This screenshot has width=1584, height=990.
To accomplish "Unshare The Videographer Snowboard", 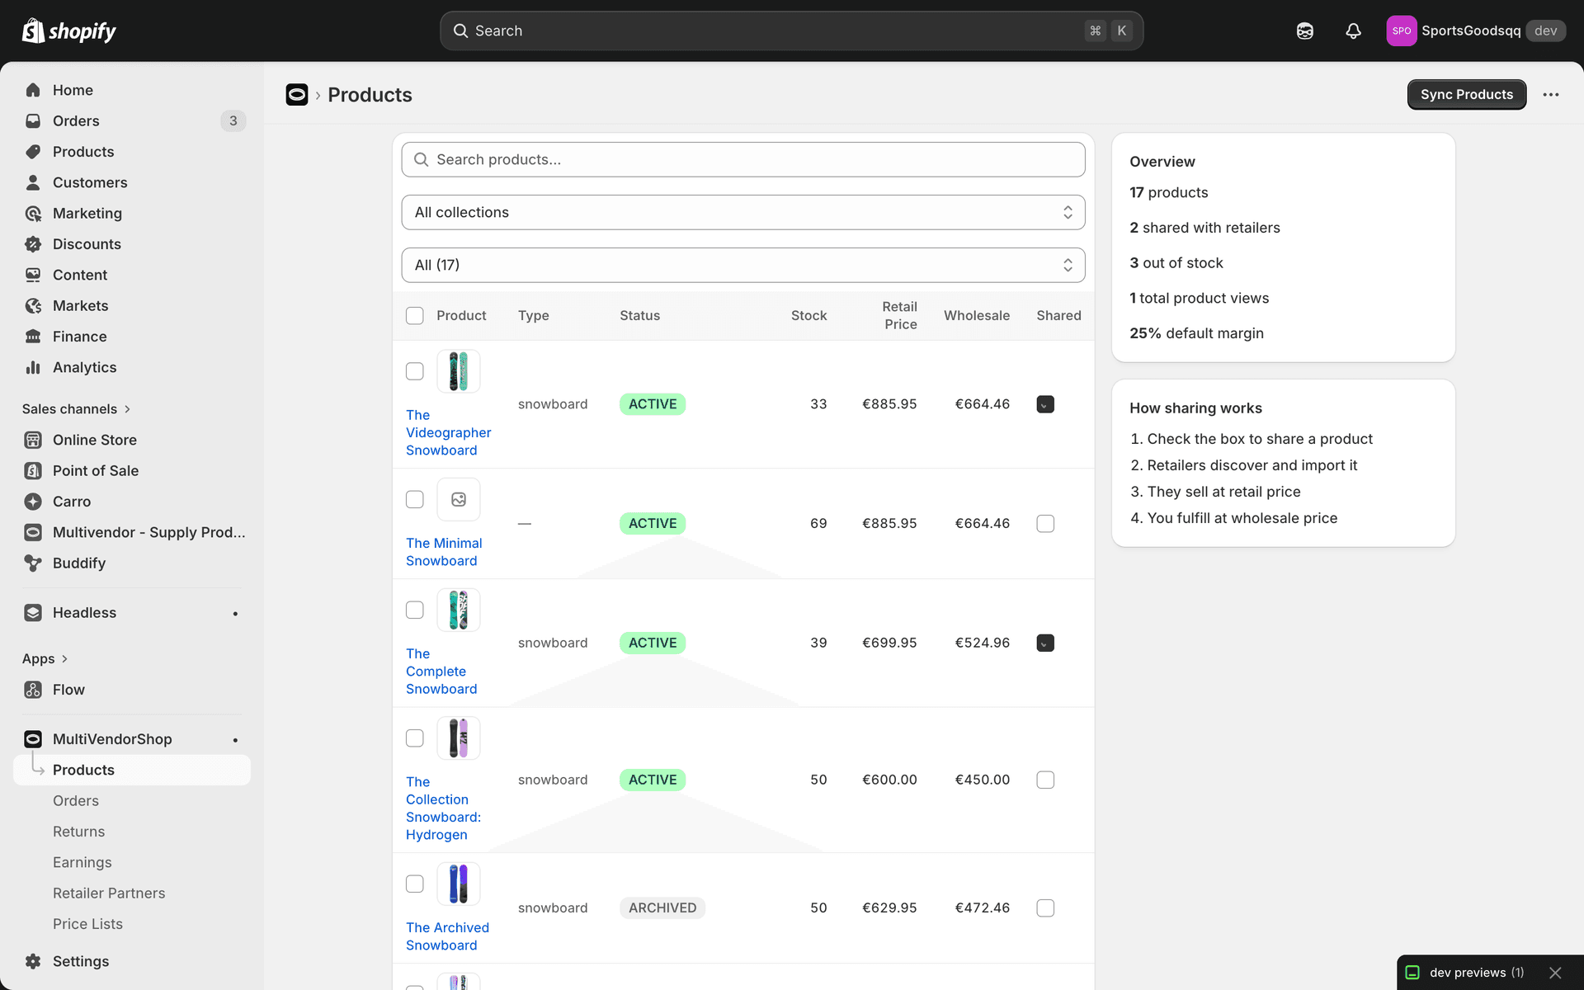I will tap(1044, 404).
